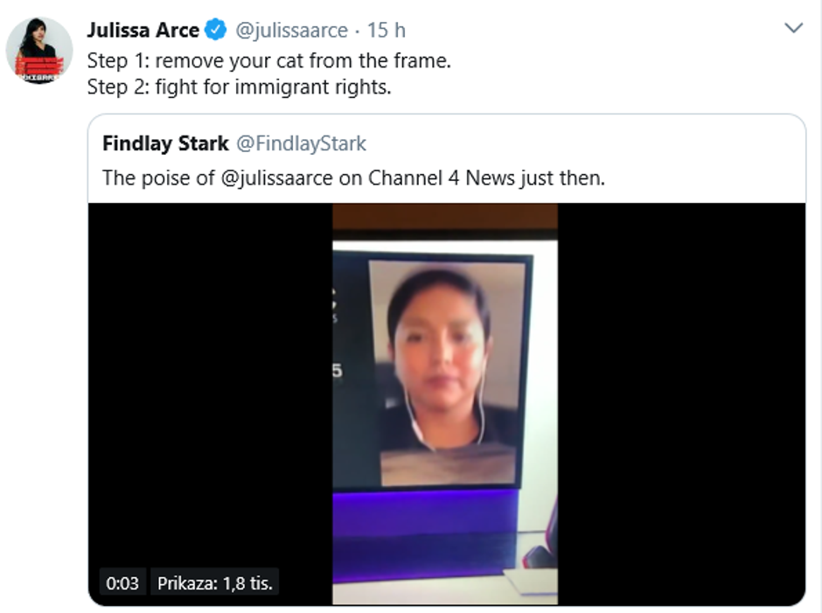This screenshot has height=613, width=822.
Task: Open the tweet via 15 h timestamp
Action: pos(386,31)
